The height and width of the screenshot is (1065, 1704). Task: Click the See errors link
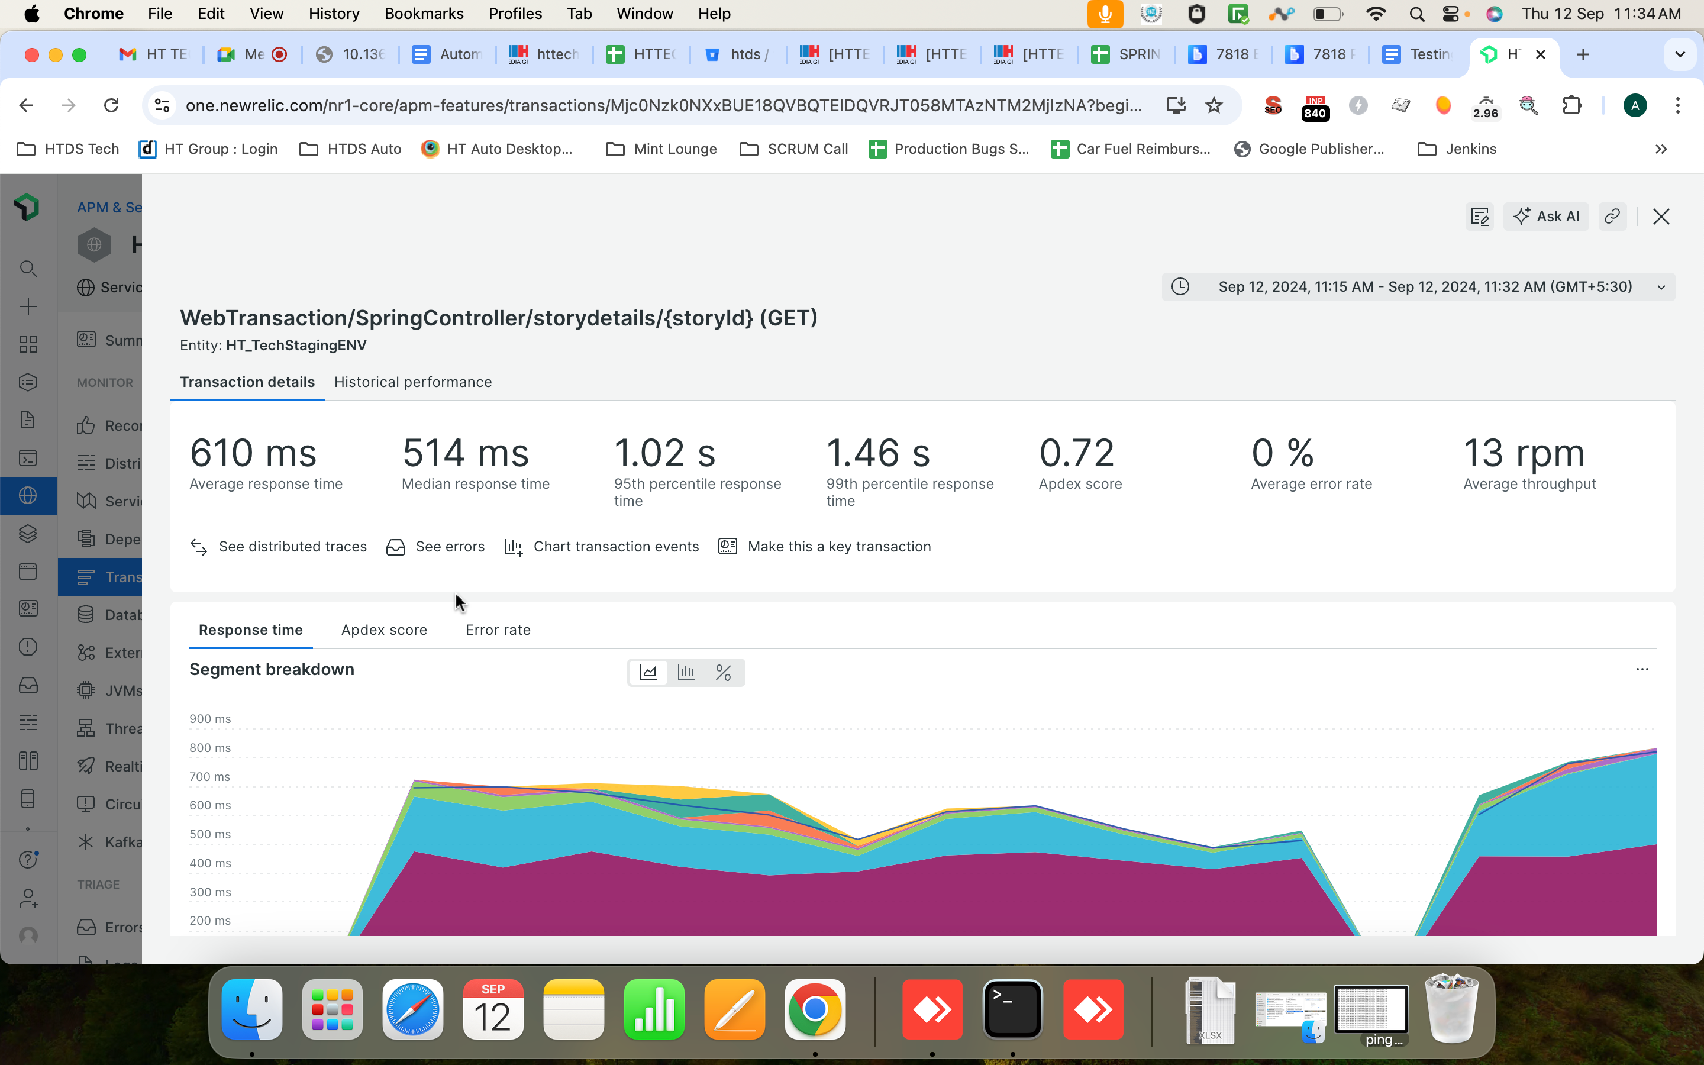(x=450, y=547)
